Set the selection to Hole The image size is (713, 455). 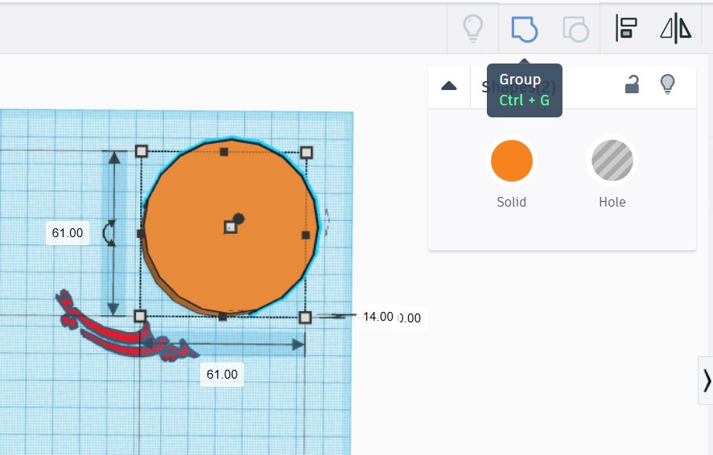(612, 161)
